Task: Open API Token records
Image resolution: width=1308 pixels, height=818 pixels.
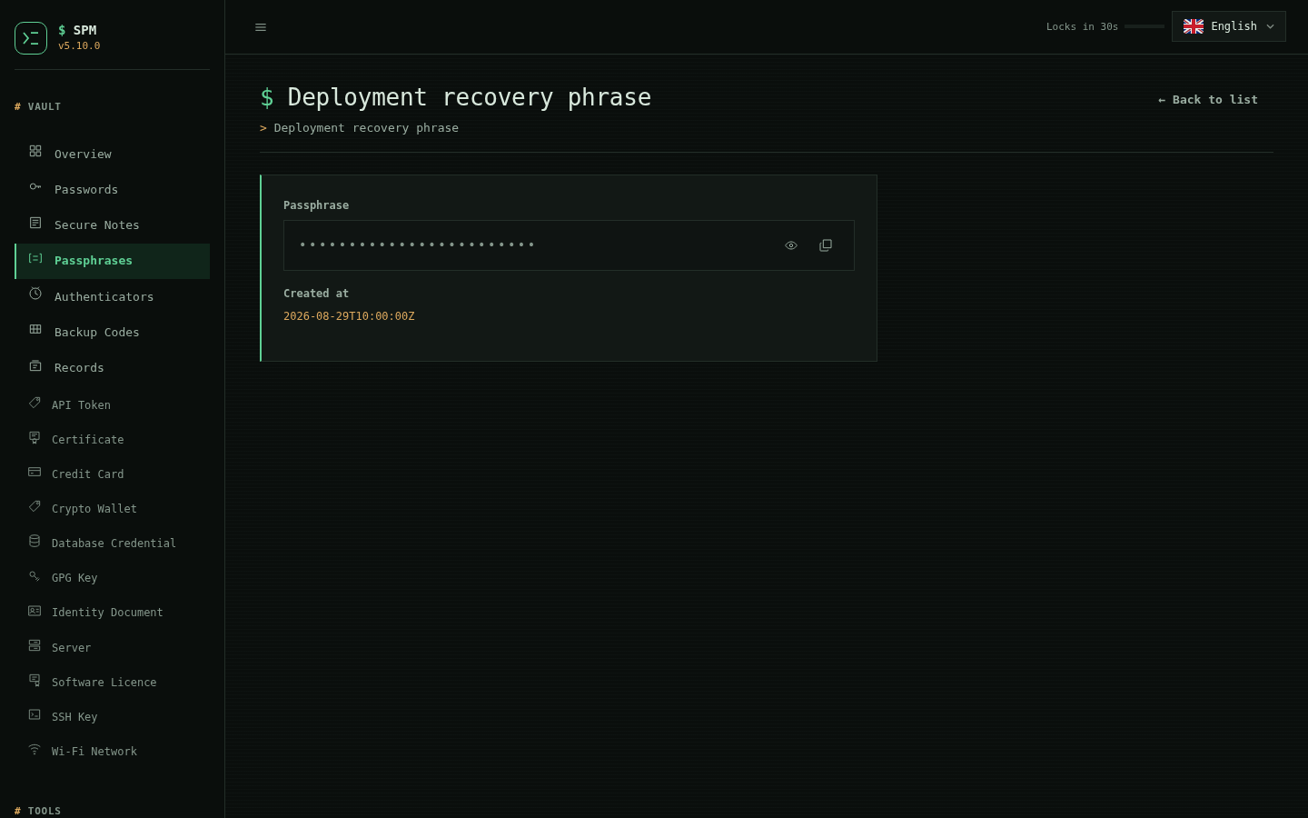Action: pos(113,404)
